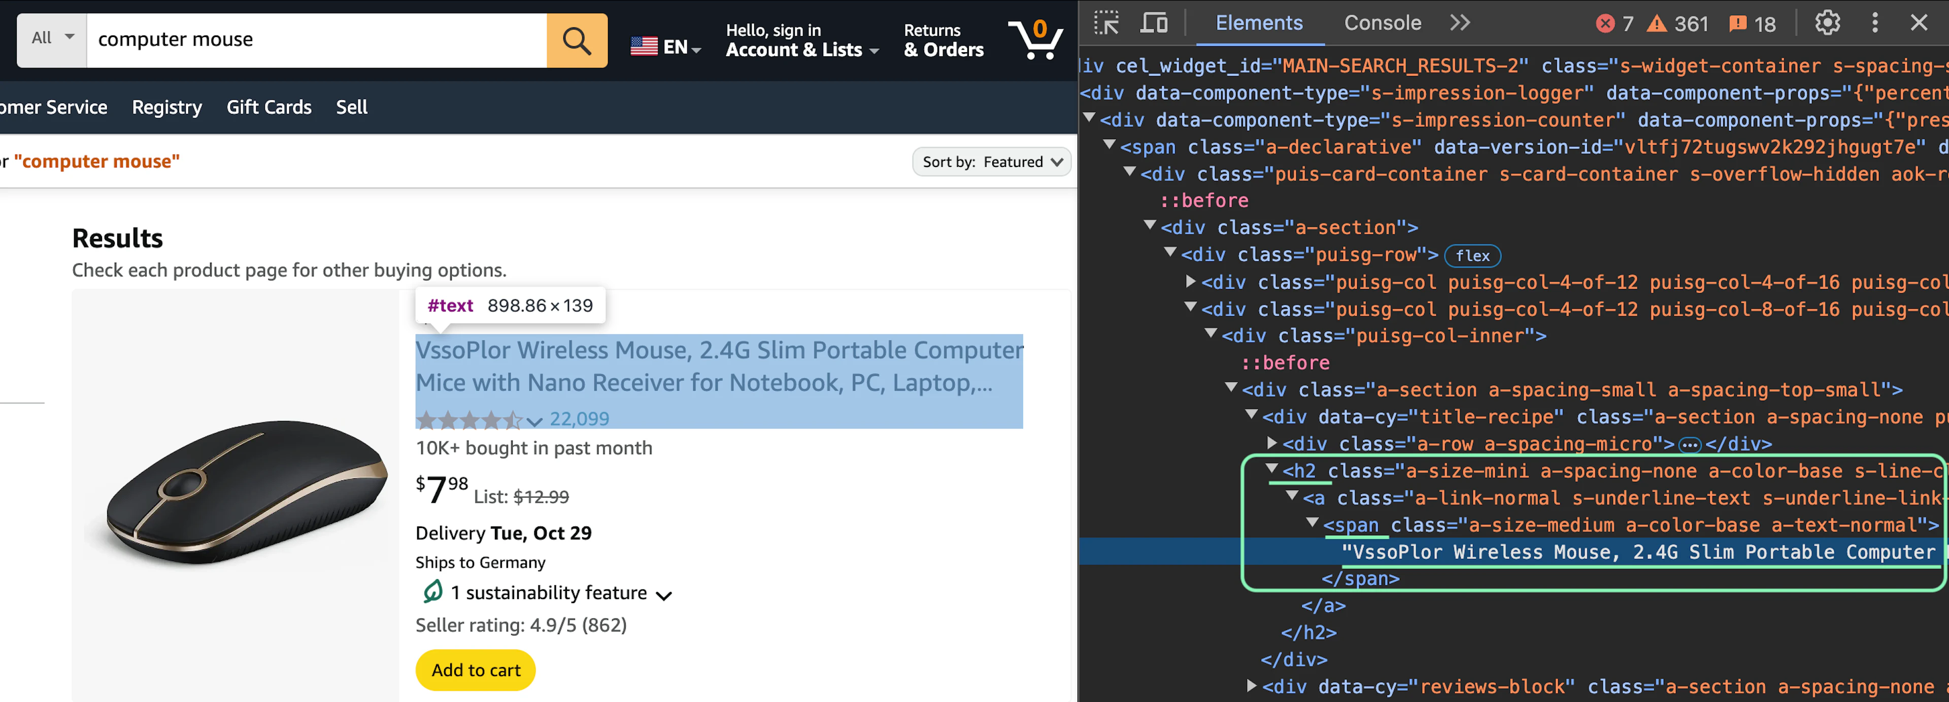The width and height of the screenshot is (1949, 702).
Task: Click 'Delivery Tue, Oct 29' text
Action: [503, 533]
